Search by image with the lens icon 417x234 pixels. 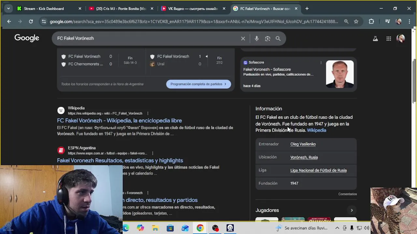(267, 38)
